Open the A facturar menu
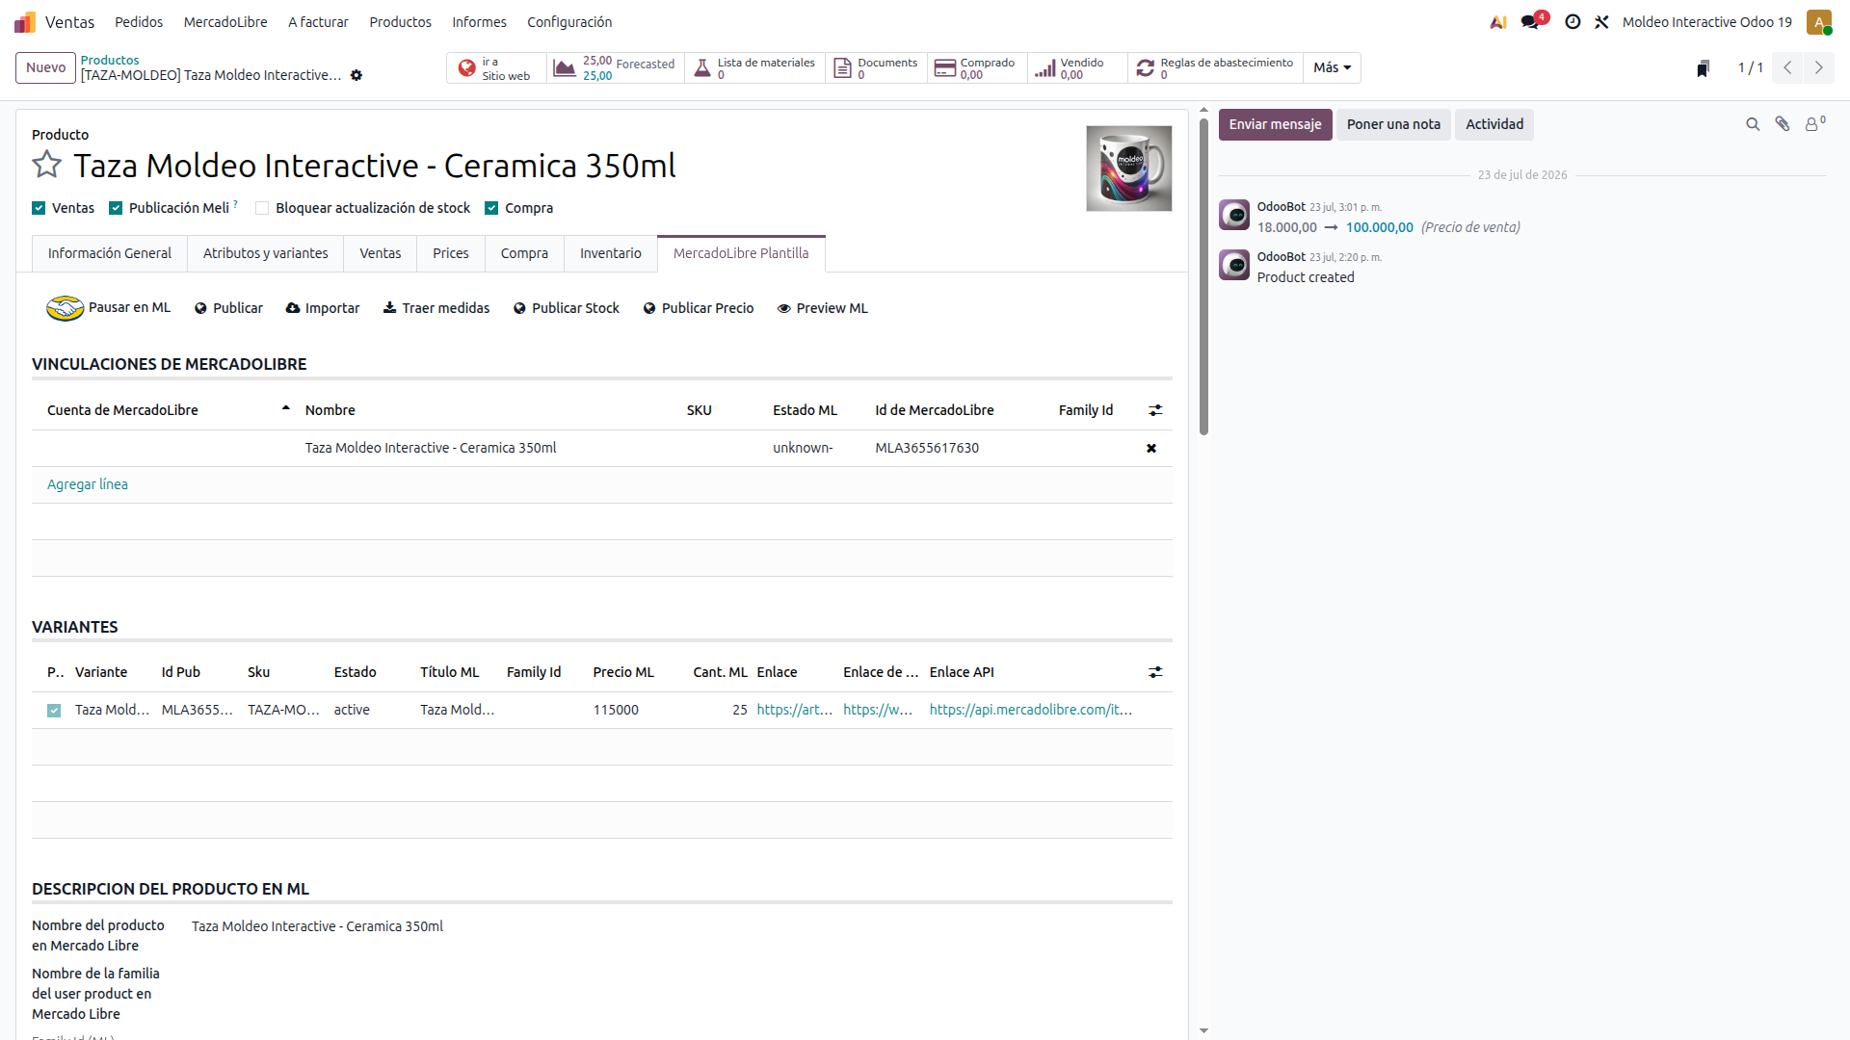 [x=318, y=21]
